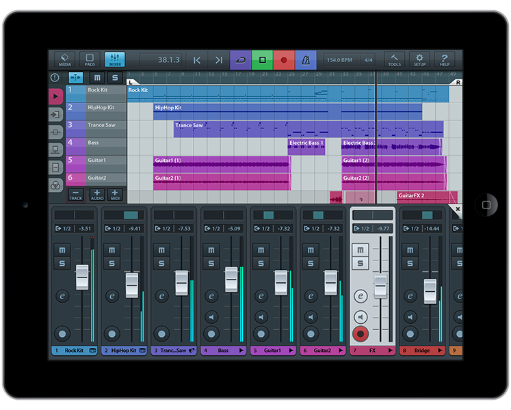Select the HipHop Kit track header
This screenshot has width=511, height=410.
click(x=96, y=111)
